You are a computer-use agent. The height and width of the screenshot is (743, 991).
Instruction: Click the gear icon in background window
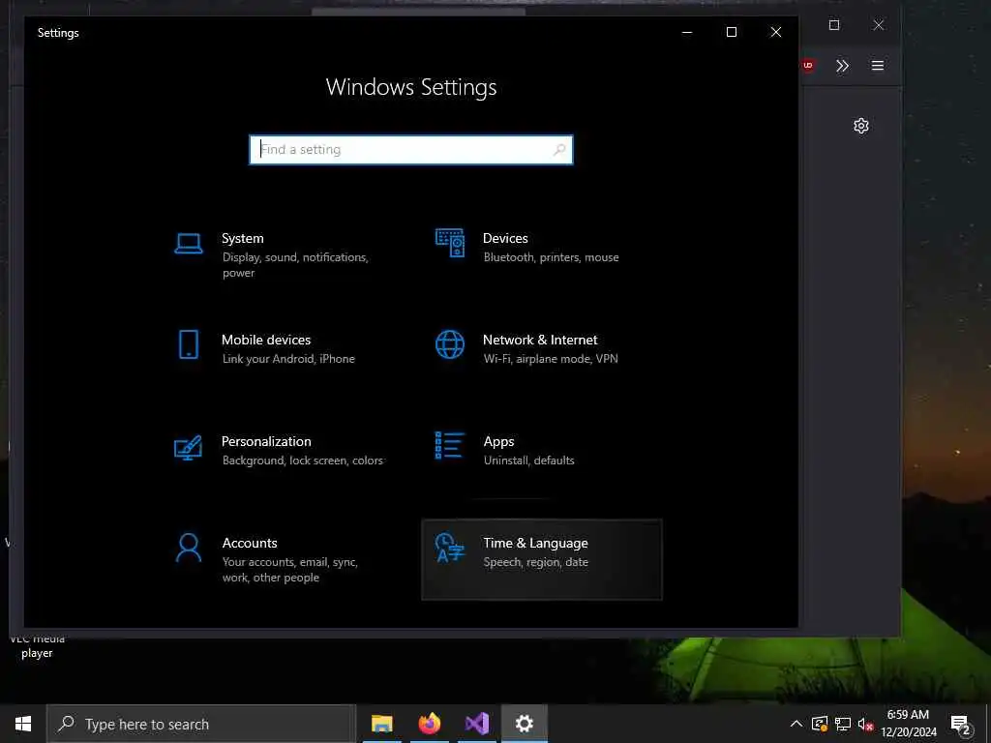pyautogui.click(x=860, y=126)
